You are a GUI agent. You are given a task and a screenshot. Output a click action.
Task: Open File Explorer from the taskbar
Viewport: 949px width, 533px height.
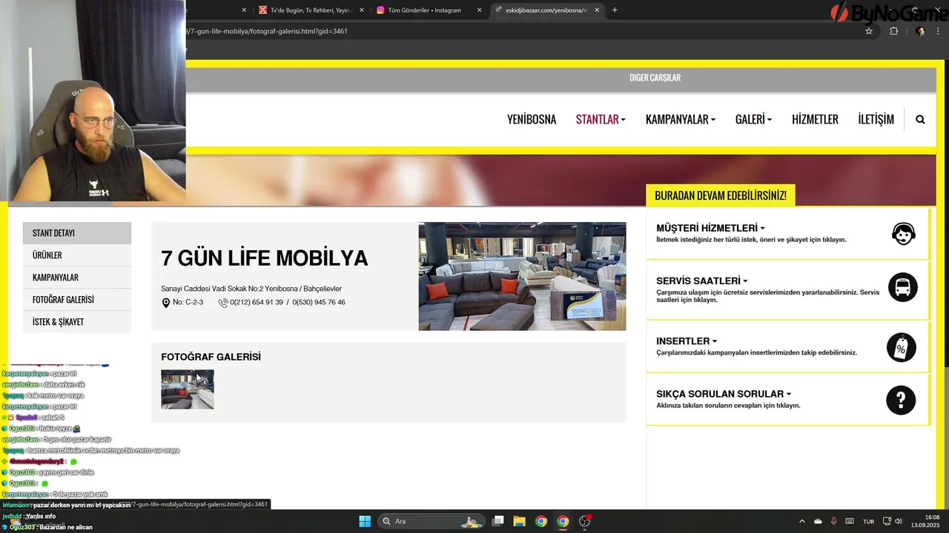[x=520, y=521]
